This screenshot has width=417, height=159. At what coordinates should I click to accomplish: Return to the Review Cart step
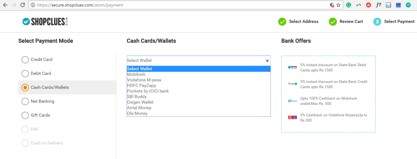coord(346,21)
